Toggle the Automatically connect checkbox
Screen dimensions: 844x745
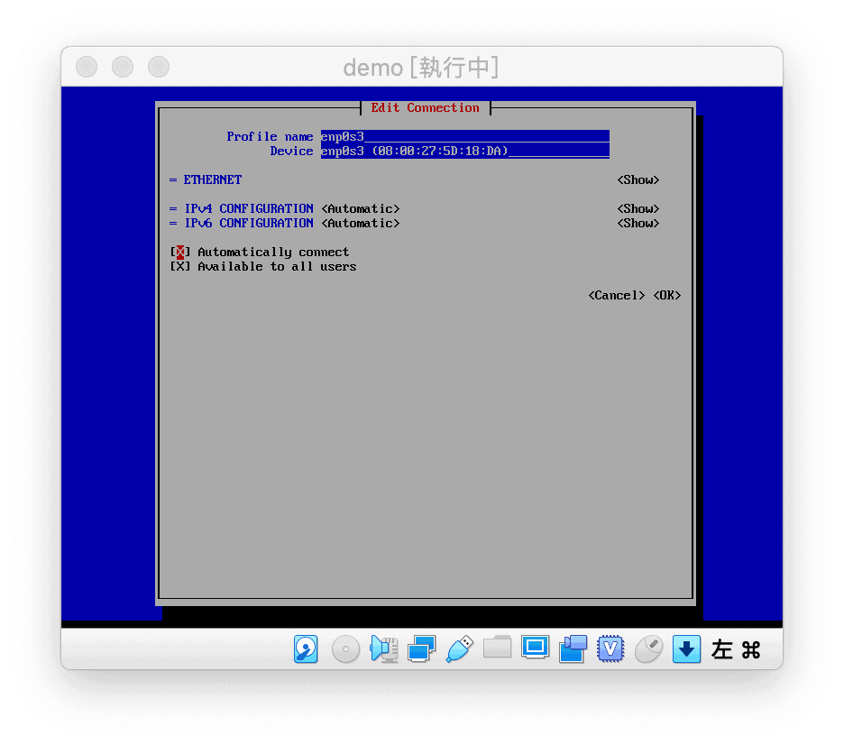[180, 253]
